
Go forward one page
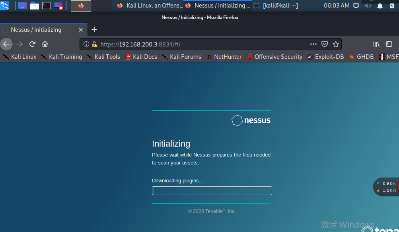pos(19,44)
